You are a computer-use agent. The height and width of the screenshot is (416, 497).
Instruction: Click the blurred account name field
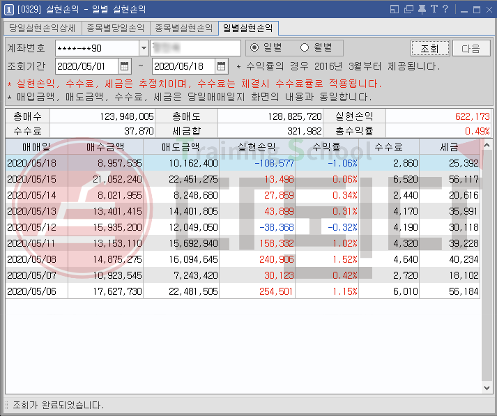pyautogui.click(x=196, y=48)
